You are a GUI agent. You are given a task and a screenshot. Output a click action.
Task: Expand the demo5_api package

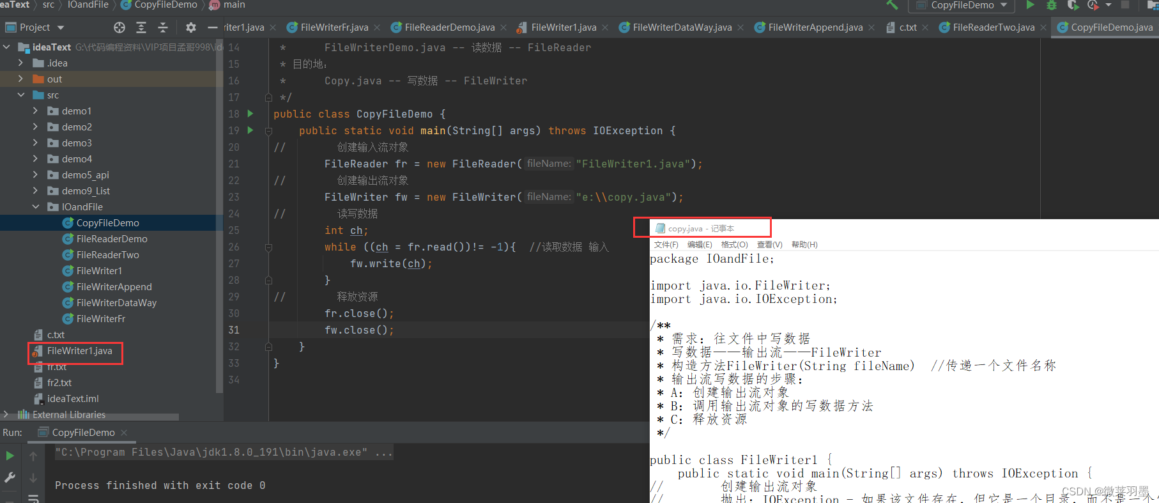coord(35,174)
